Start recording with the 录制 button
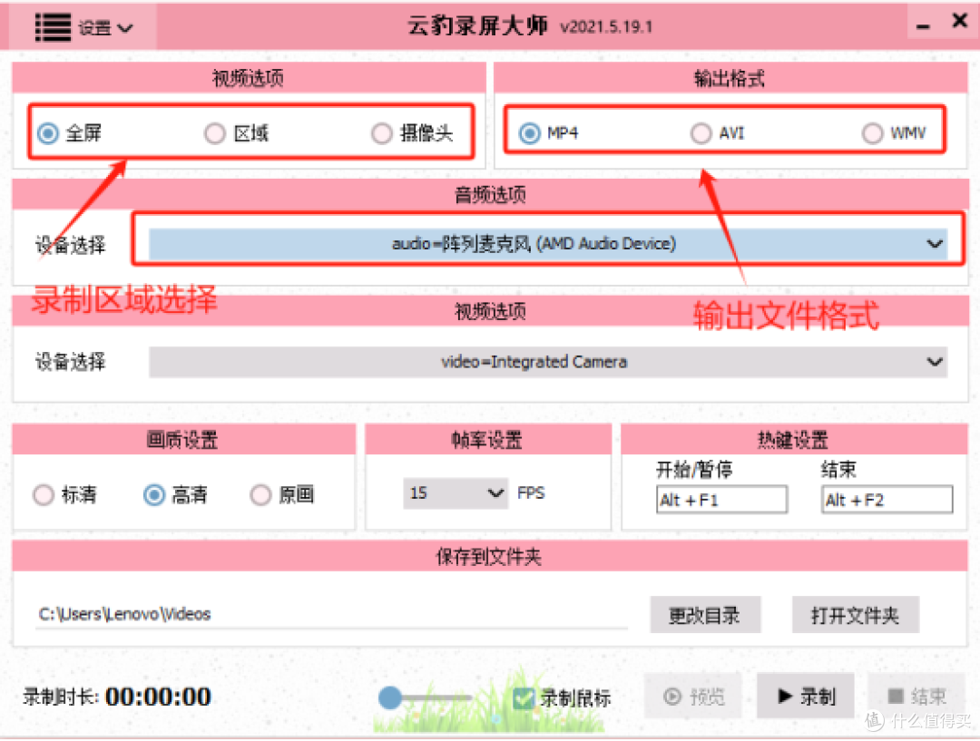The image size is (980, 741). pos(806,696)
